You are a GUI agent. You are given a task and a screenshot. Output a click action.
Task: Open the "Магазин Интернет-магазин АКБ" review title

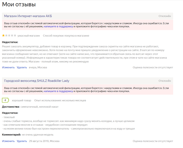pos(28,16)
